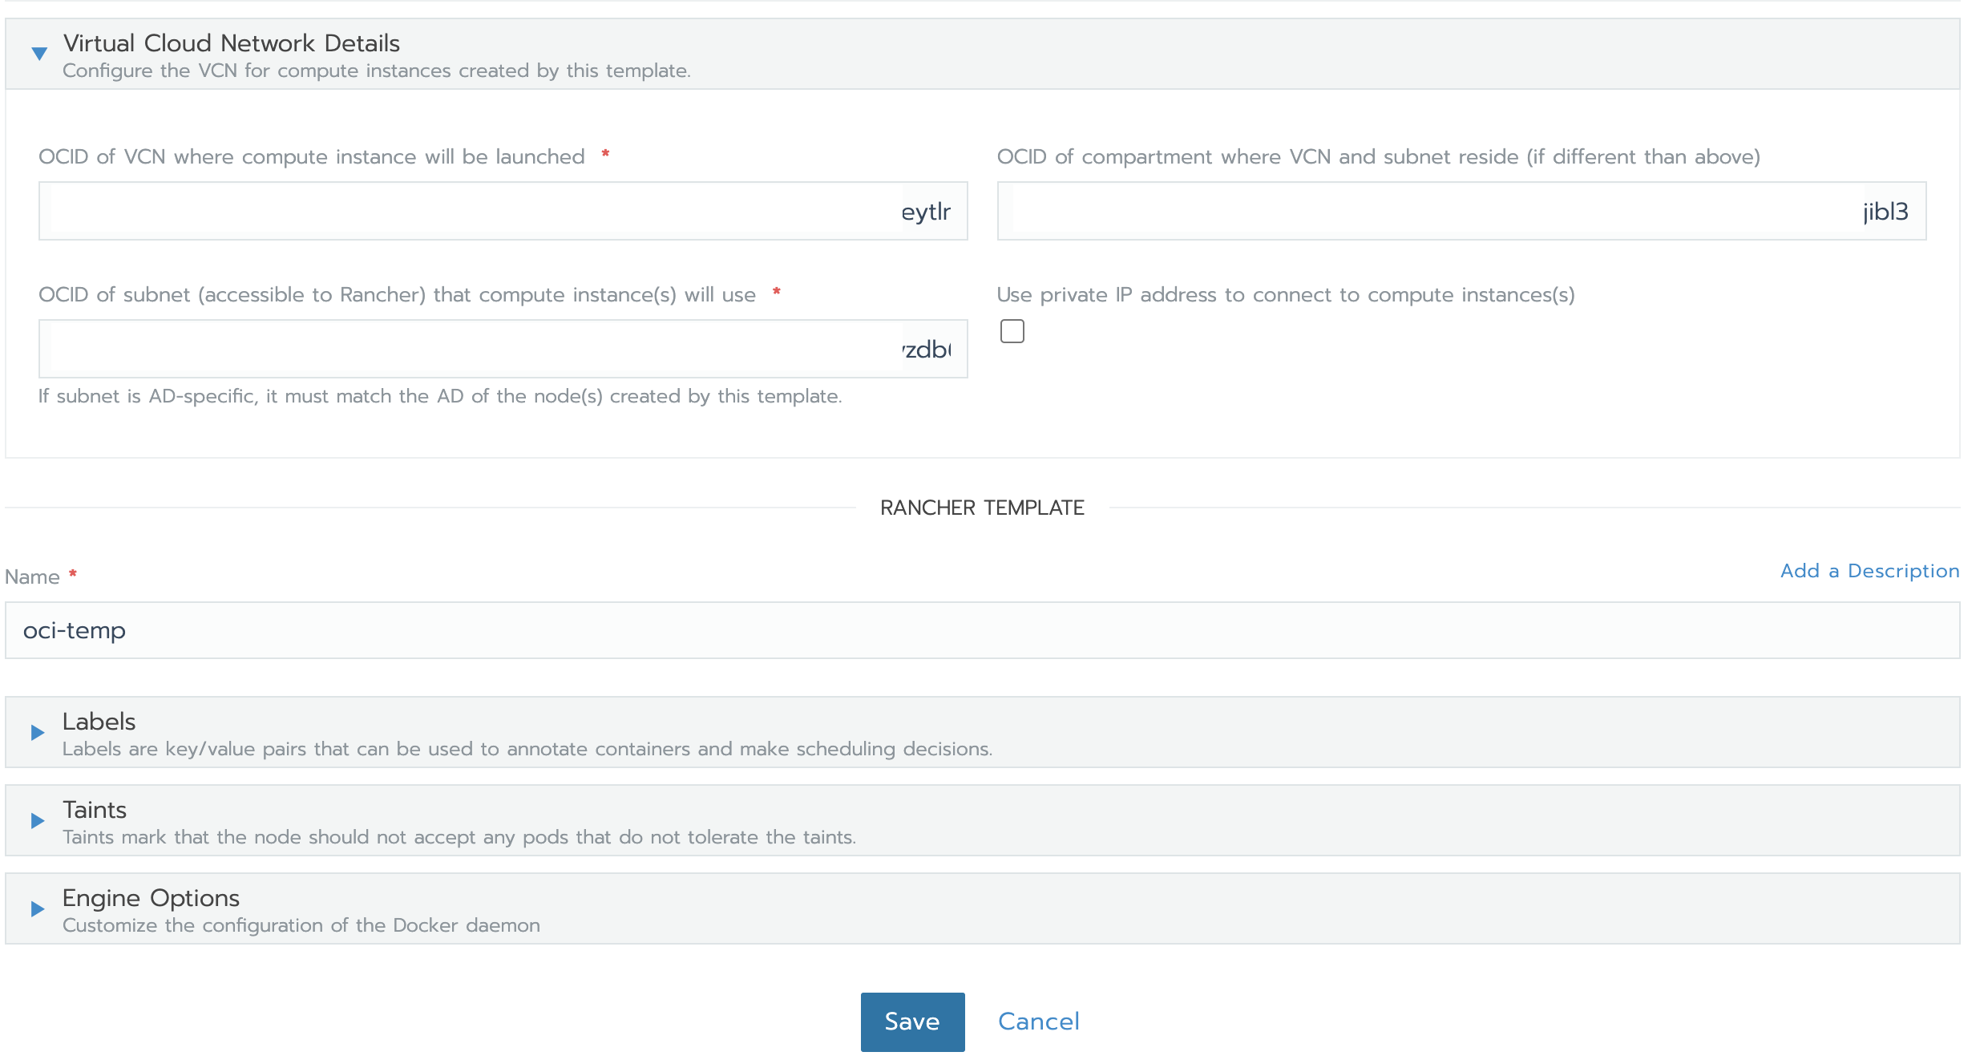The height and width of the screenshot is (1060, 1988).
Task: Click the RANCHER TEMPLATE divider label
Action: 983,507
